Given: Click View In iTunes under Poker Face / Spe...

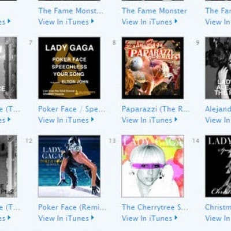Looking at the screenshot, I should pos(64,120).
